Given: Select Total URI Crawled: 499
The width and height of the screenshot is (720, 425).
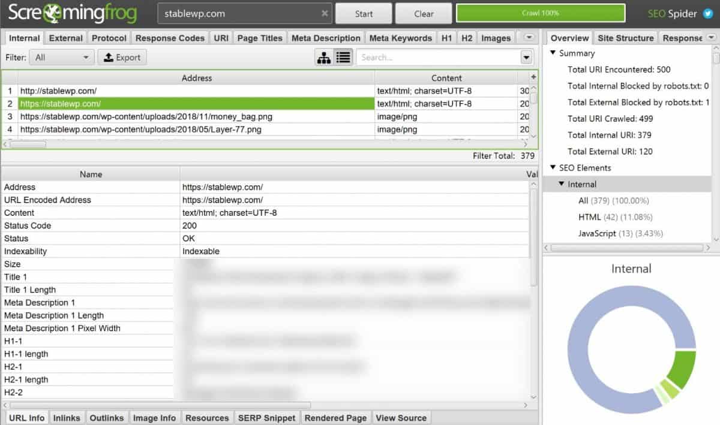Looking at the screenshot, I should pyautogui.click(x=610, y=119).
